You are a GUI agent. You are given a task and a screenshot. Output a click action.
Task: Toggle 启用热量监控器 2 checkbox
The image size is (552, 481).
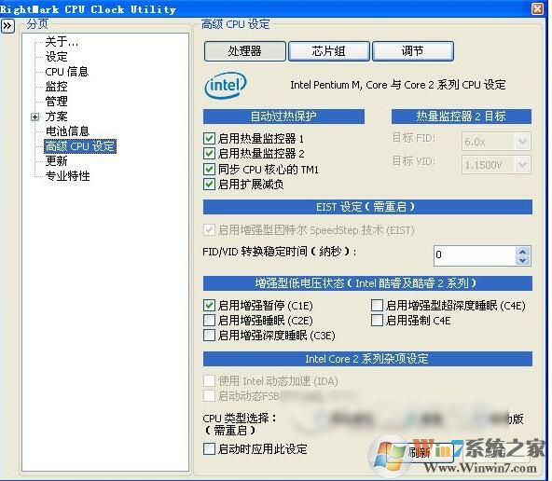tap(209, 154)
